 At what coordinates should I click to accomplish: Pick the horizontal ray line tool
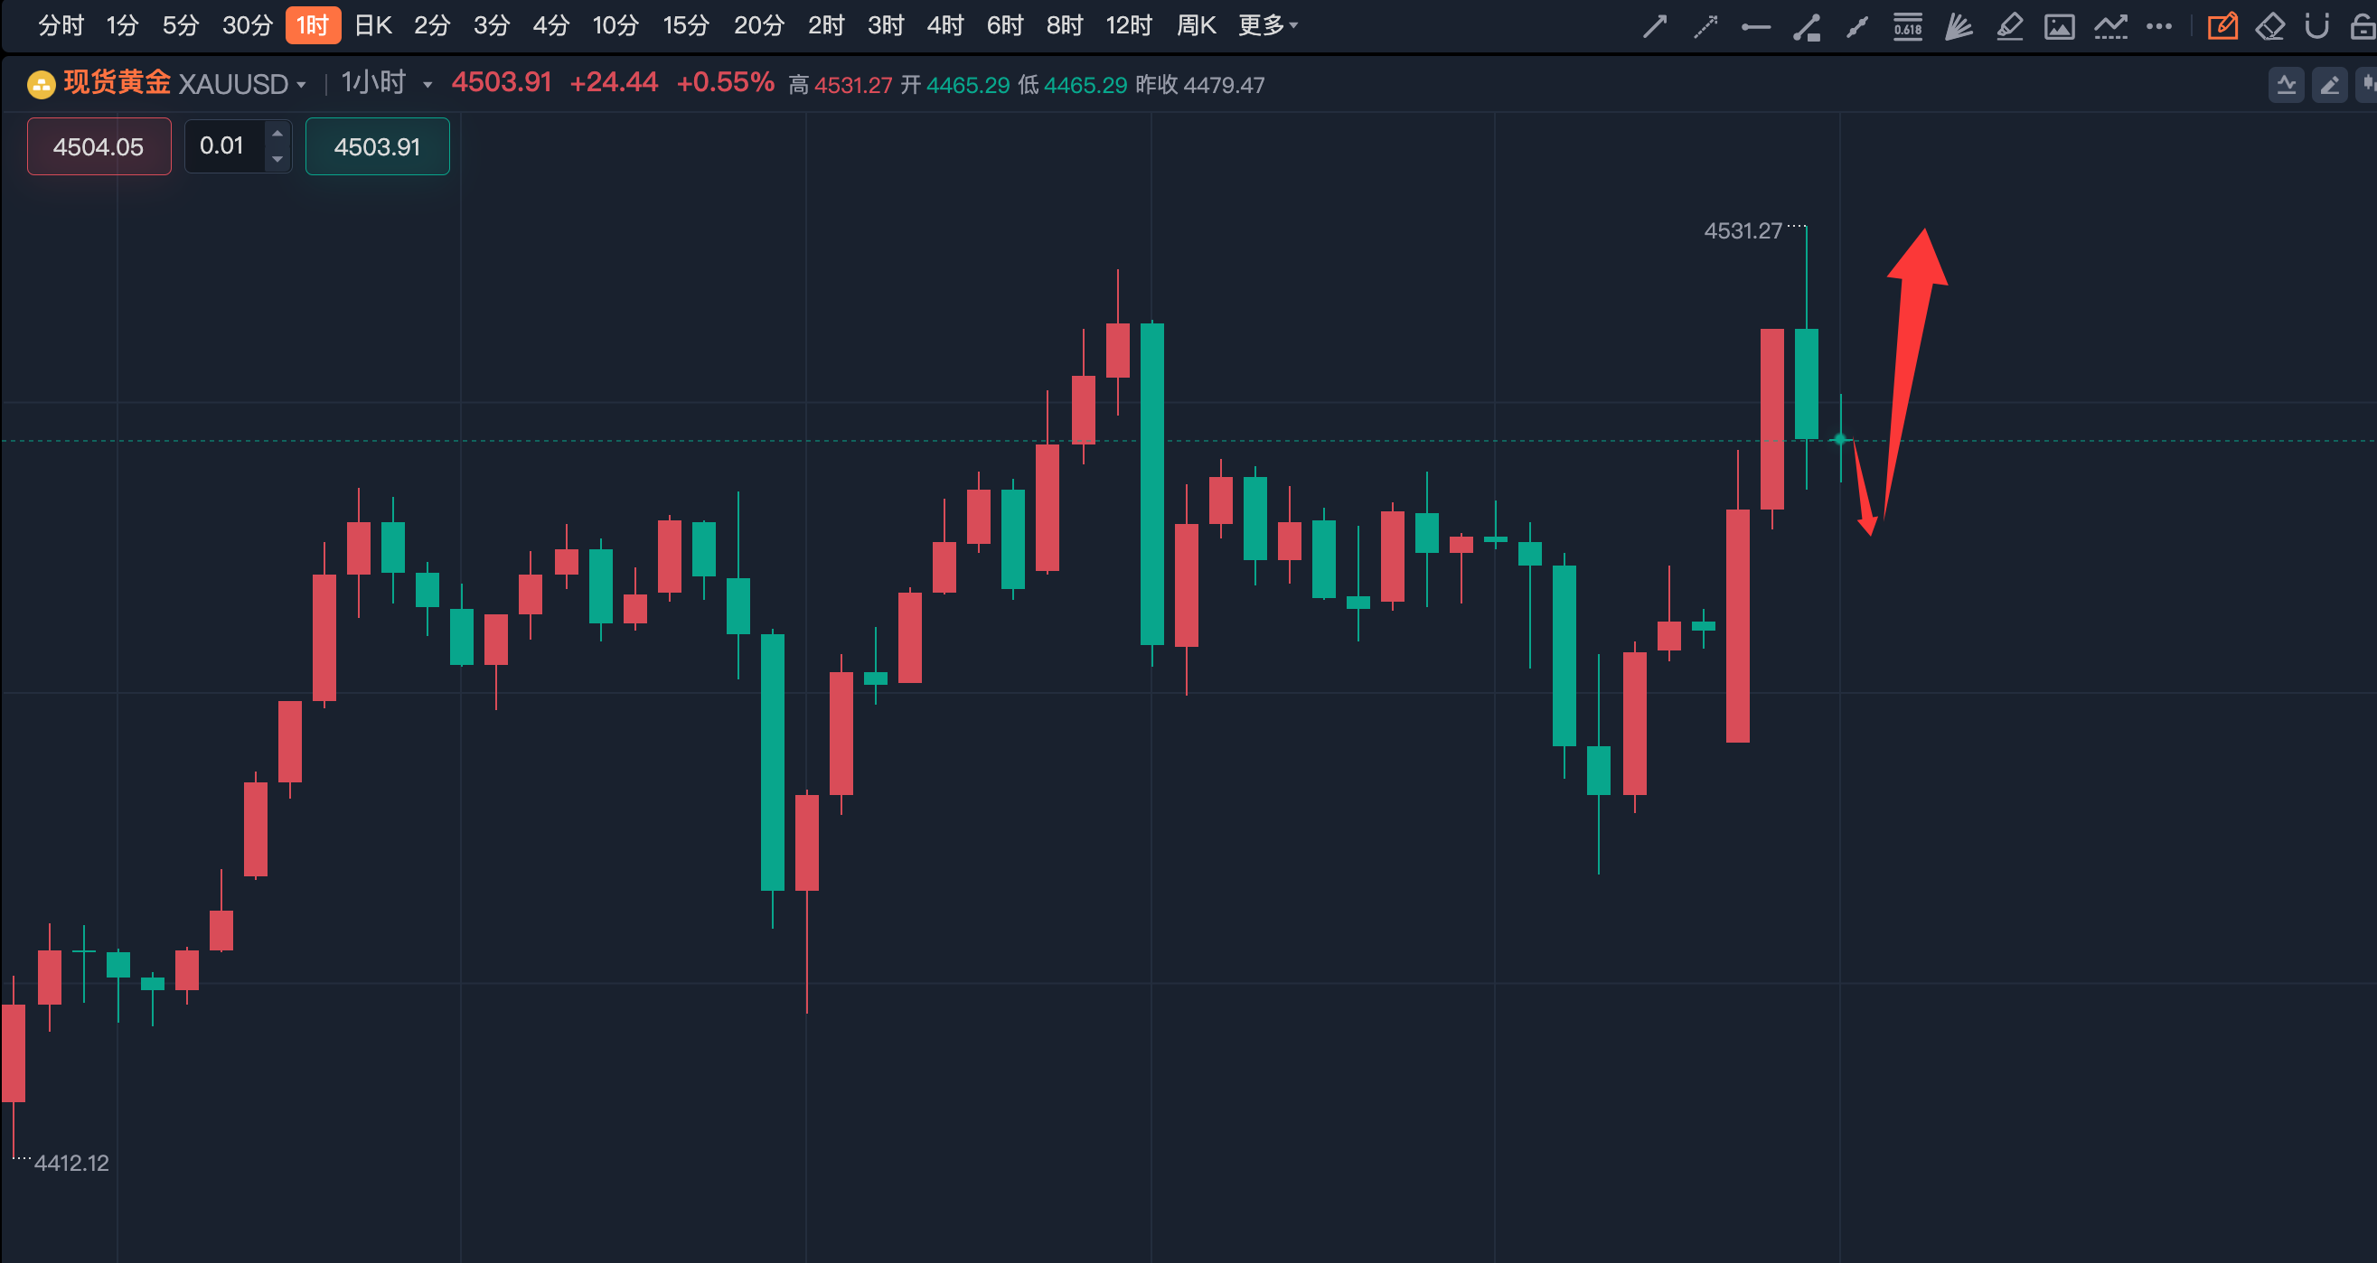click(1755, 27)
